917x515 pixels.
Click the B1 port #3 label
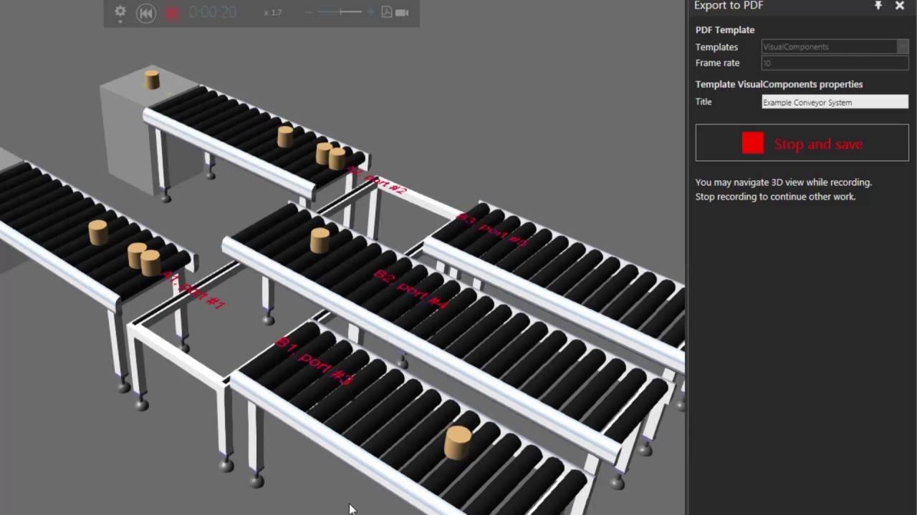point(315,360)
